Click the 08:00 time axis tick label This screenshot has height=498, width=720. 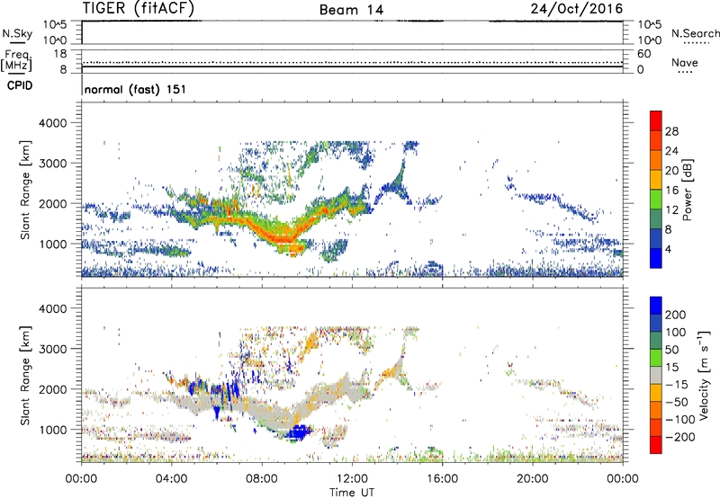[262, 479]
